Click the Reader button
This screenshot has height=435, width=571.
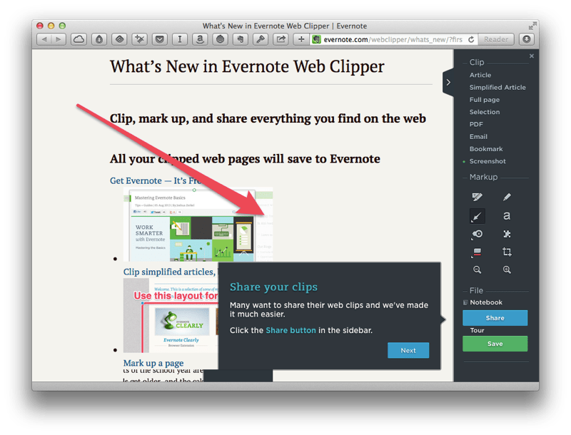coord(495,39)
